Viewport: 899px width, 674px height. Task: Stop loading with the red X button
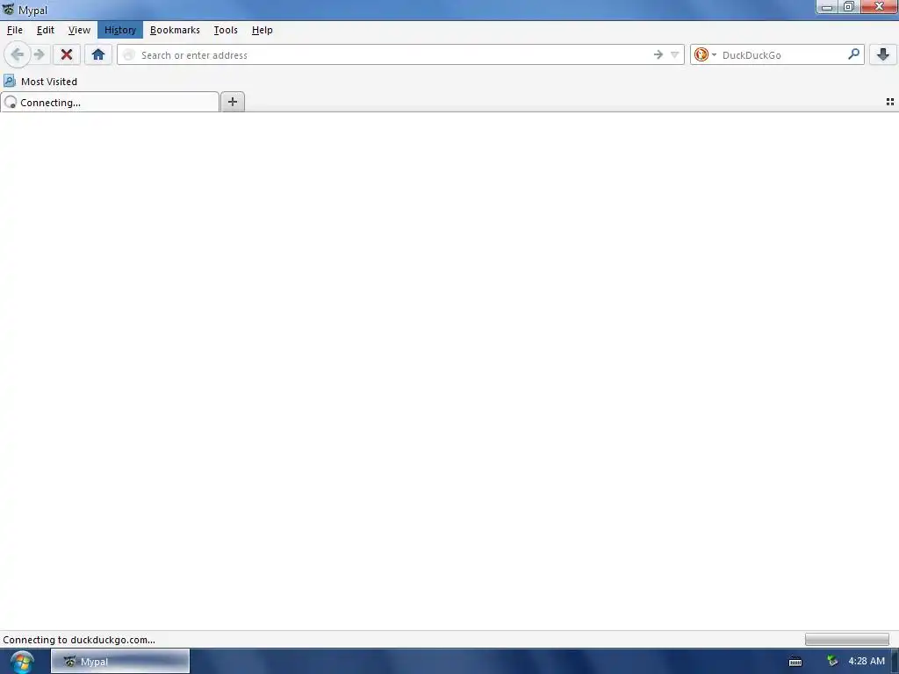tap(67, 55)
